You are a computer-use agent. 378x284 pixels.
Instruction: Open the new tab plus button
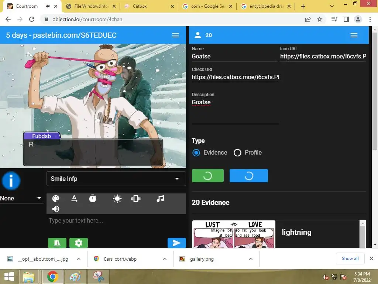pyautogui.click(x=303, y=6)
